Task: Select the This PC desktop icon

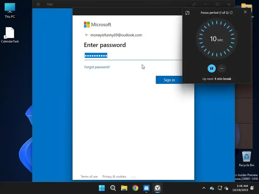Action: 10,10
